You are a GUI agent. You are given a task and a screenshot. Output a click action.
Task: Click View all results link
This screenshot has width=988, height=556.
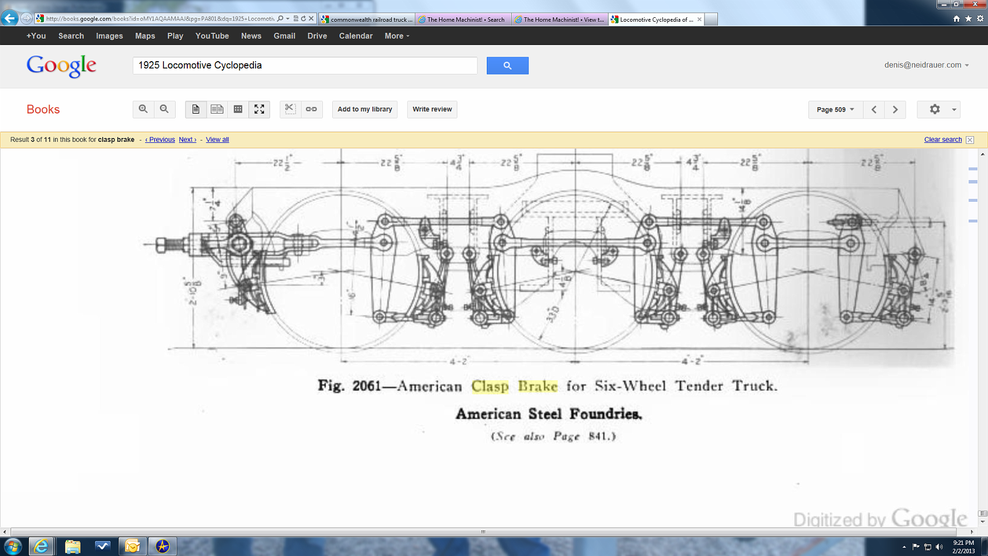(x=217, y=140)
